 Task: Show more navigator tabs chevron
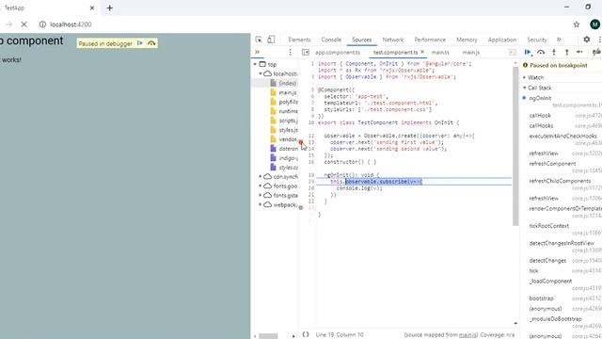tap(257, 52)
